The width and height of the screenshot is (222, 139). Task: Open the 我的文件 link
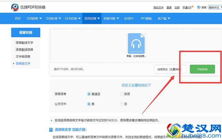click(x=159, y=8)
